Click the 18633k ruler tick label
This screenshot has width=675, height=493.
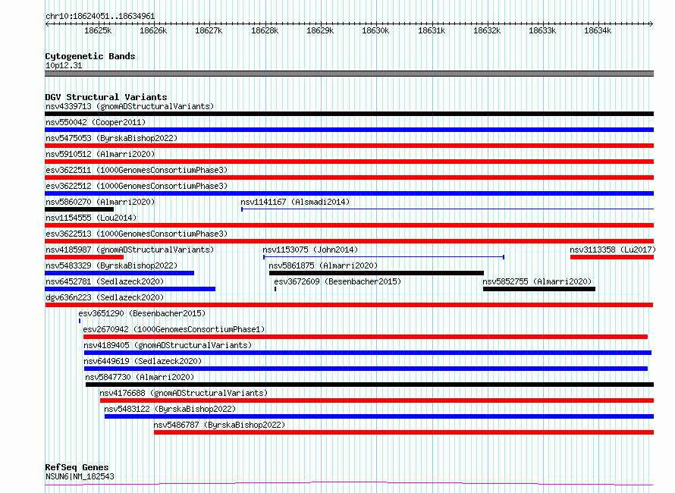tap(542, 30)
